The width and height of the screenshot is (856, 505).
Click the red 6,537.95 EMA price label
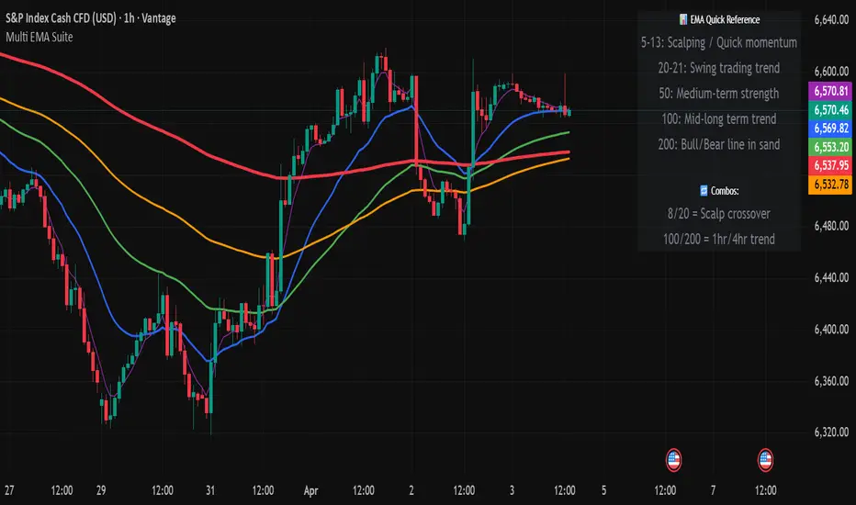coord(831,165)
